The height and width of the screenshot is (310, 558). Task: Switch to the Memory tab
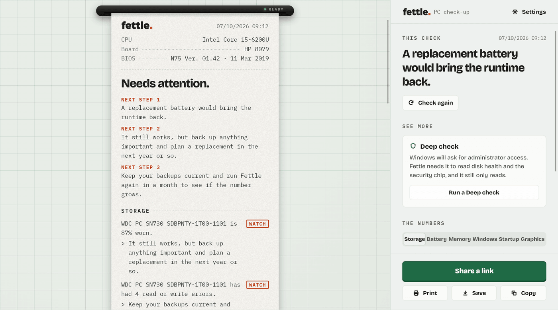(460, 239)
